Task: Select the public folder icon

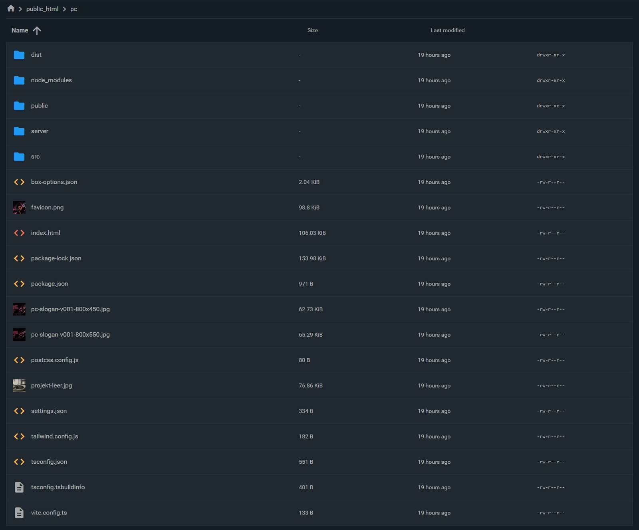Action: (19, 106)
